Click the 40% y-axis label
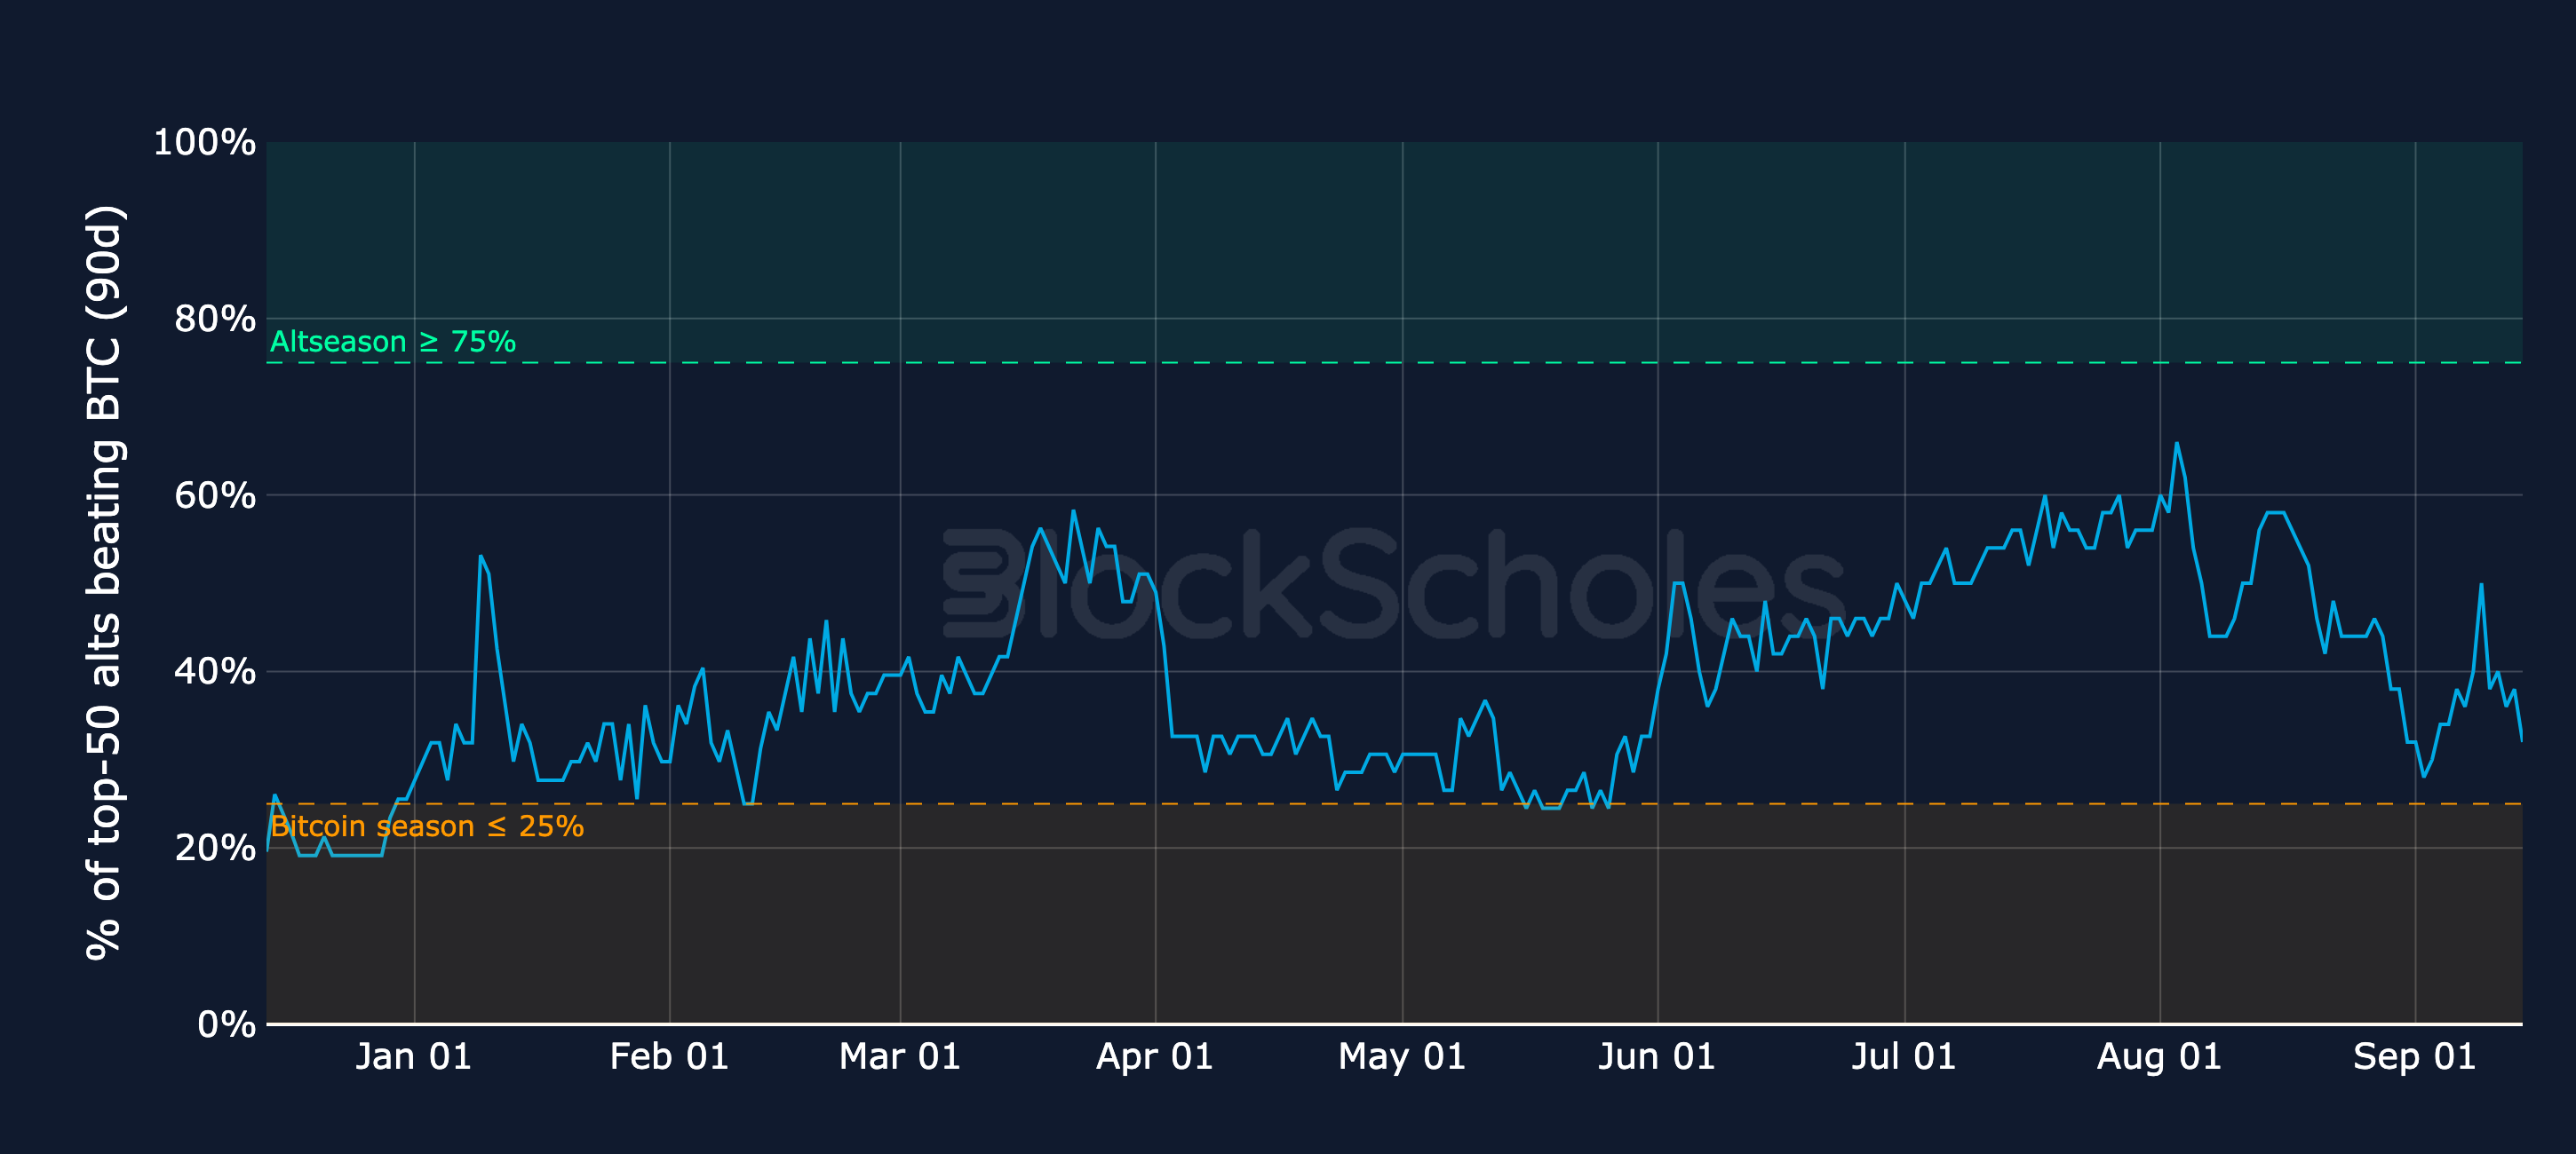The height and width of the screenshot is (1154, 2576). coord(214,671)
